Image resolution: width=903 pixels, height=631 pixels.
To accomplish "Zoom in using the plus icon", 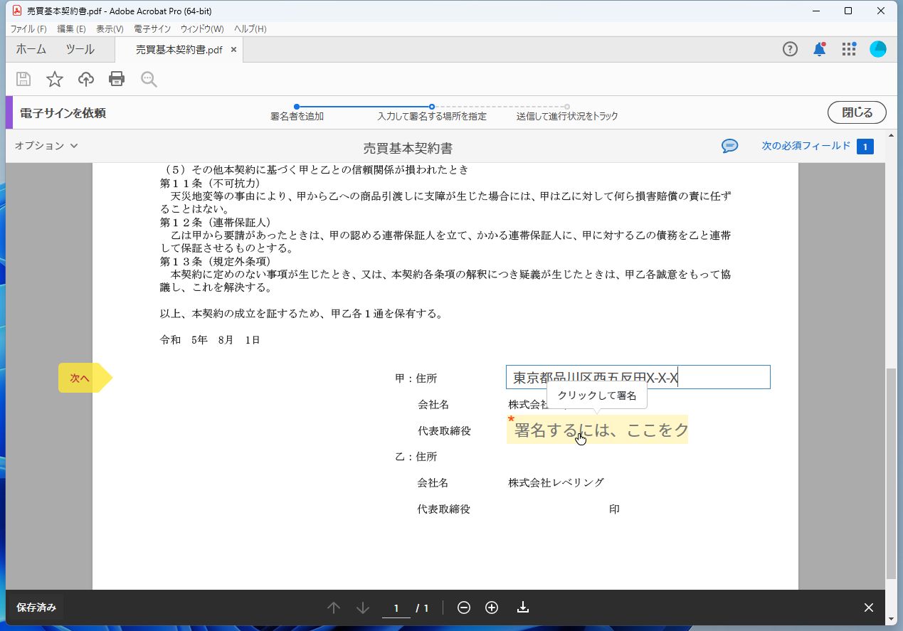I will pos(491,608).
